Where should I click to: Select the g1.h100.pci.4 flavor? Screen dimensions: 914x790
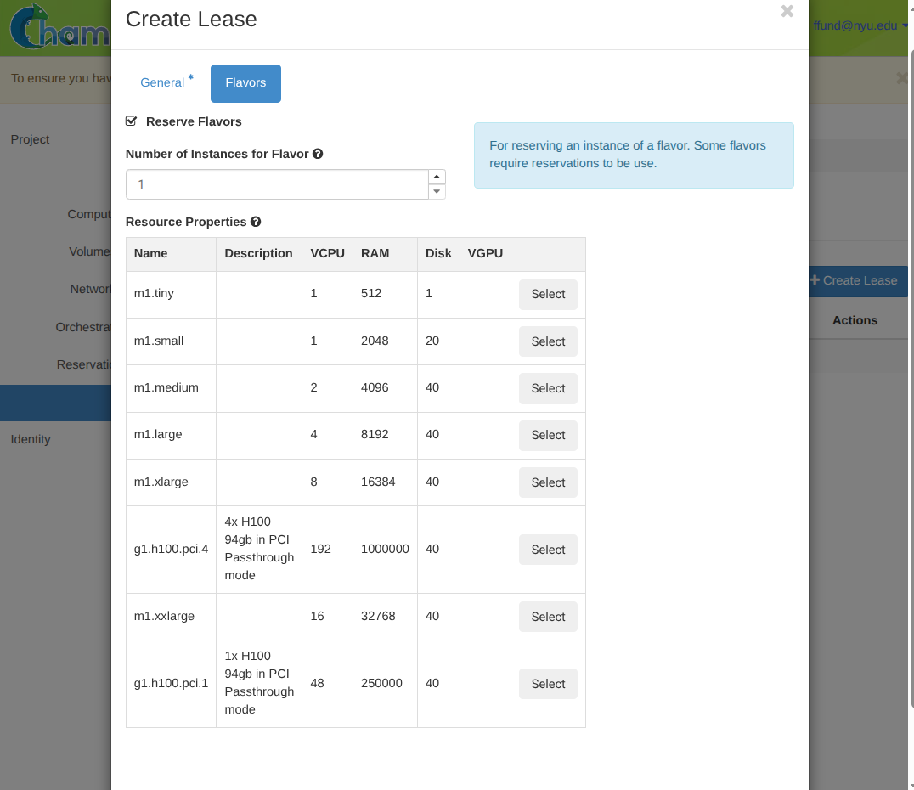click(x=548, y=550)
